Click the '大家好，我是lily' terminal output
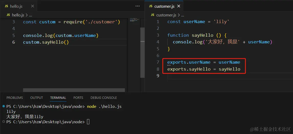Screen dimensions: 293x134 pos(25,117)
